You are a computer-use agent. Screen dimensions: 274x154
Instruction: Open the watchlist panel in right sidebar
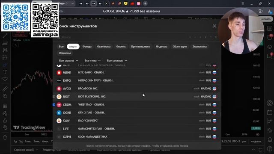pyautogui.click(x=270, y=28)
